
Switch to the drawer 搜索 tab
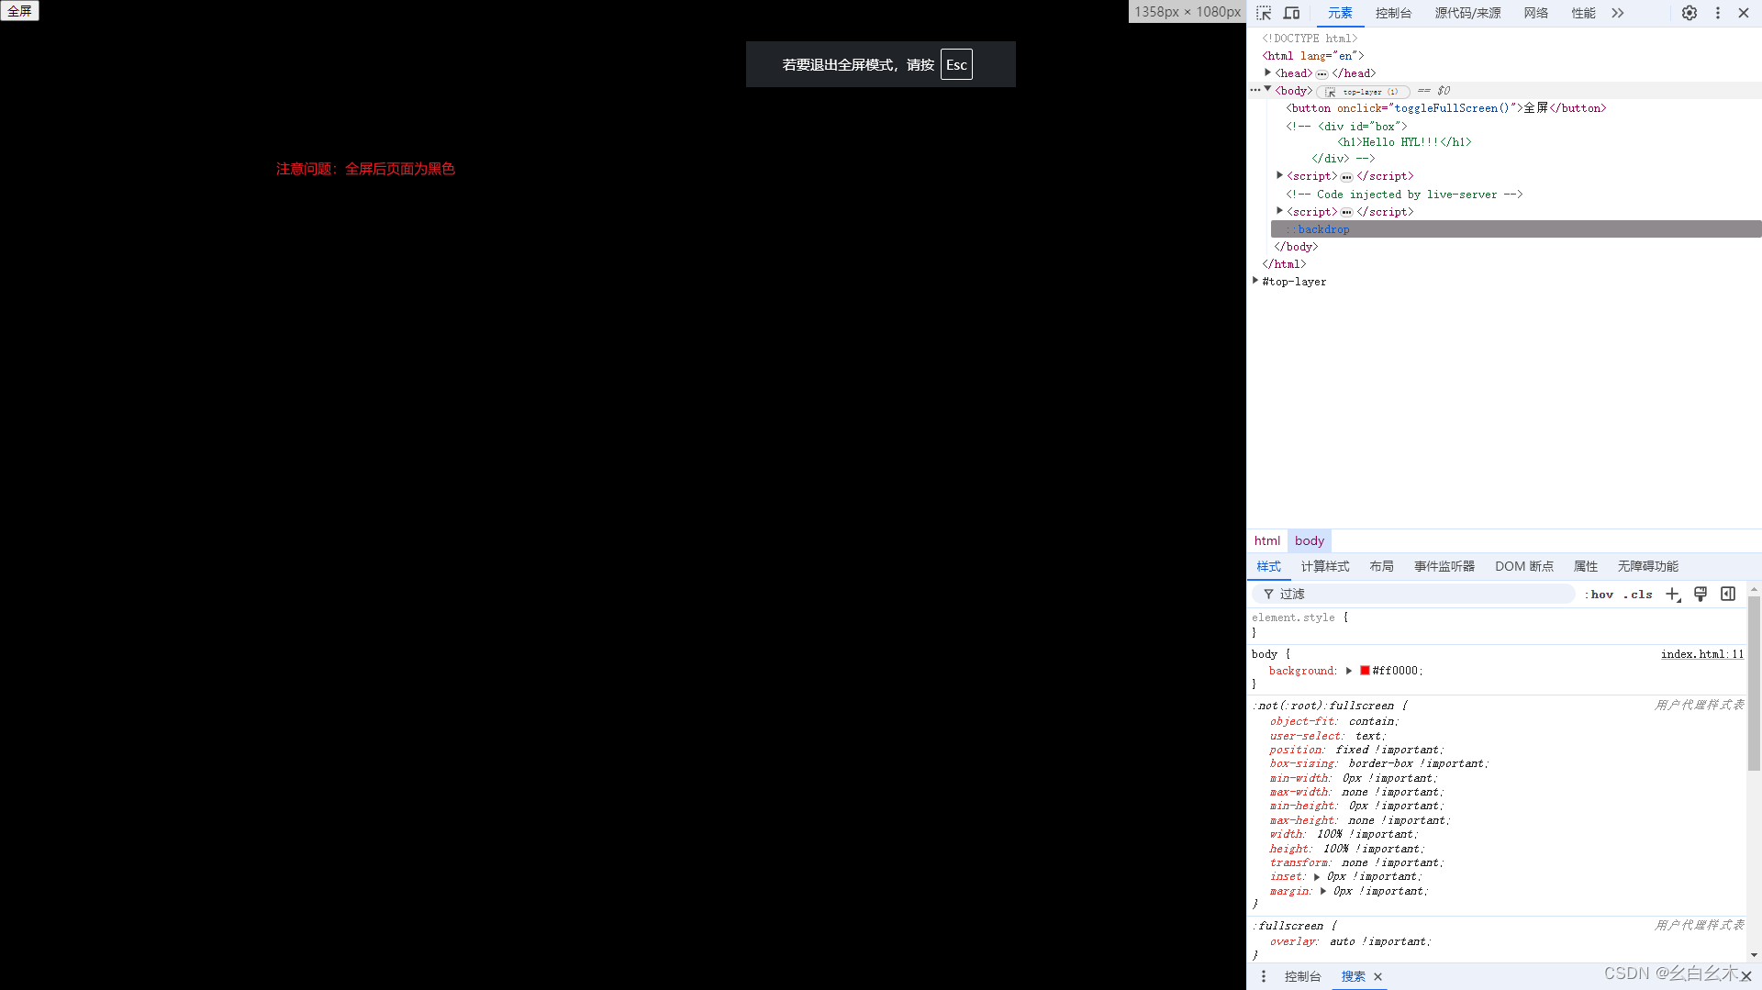(1353, 976)
